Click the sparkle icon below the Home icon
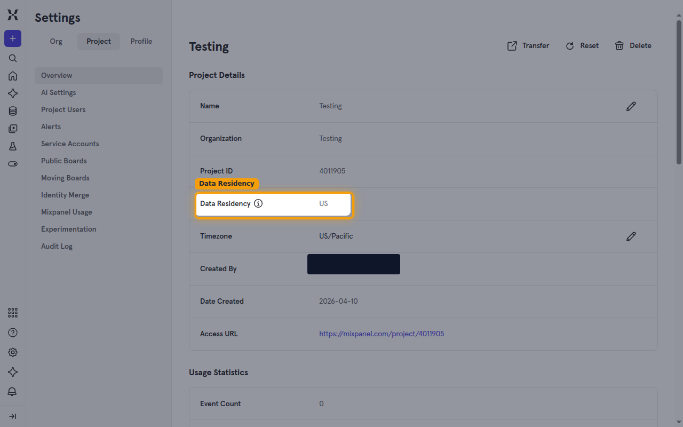 (x=13, y=93)
